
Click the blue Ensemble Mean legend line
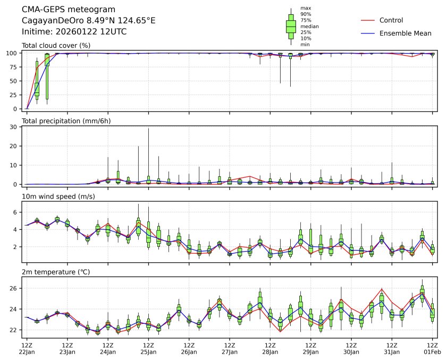click(368, 33)
